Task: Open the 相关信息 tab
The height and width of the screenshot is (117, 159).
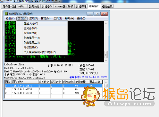Action: (107, 7)
